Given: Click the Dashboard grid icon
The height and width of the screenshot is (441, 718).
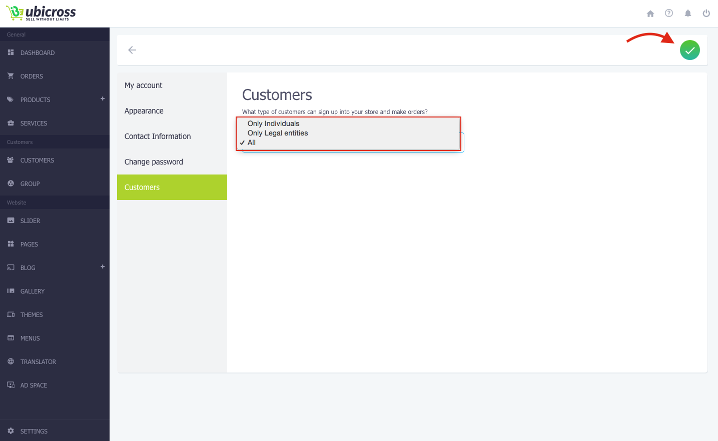Looking at the screenshot, I should 11,52.
